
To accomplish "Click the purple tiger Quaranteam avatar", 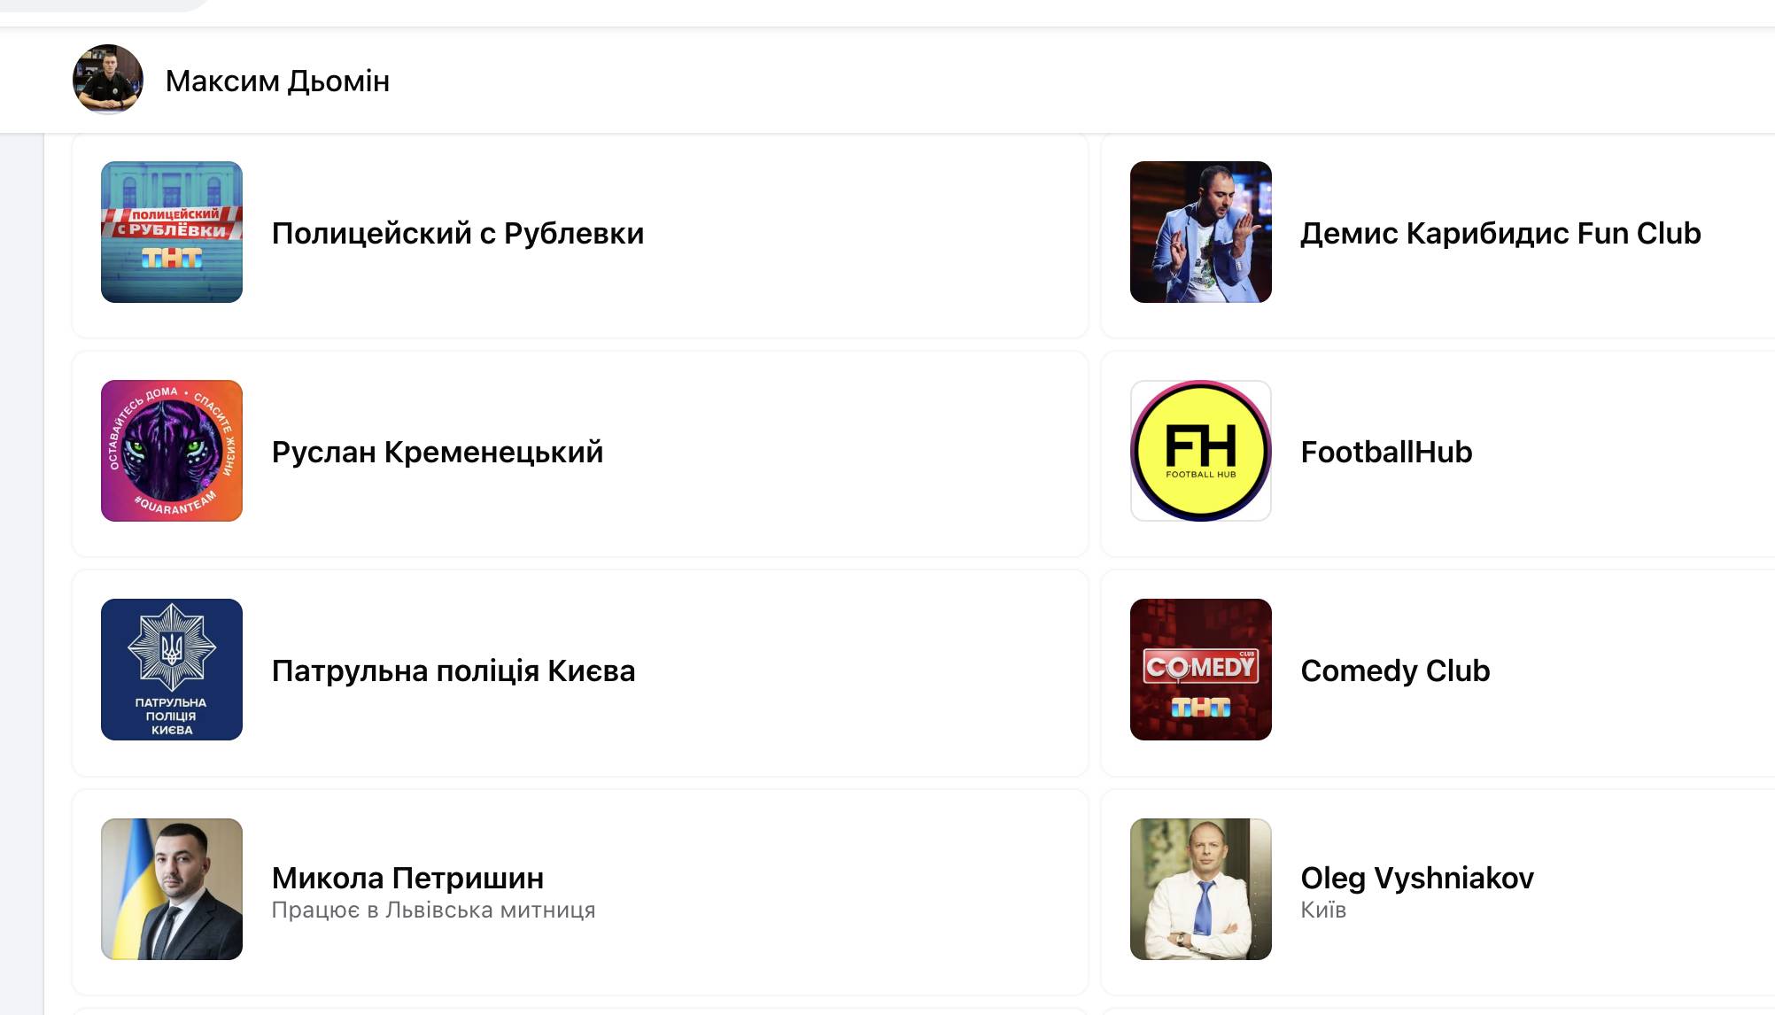I will tap(172, 451).
